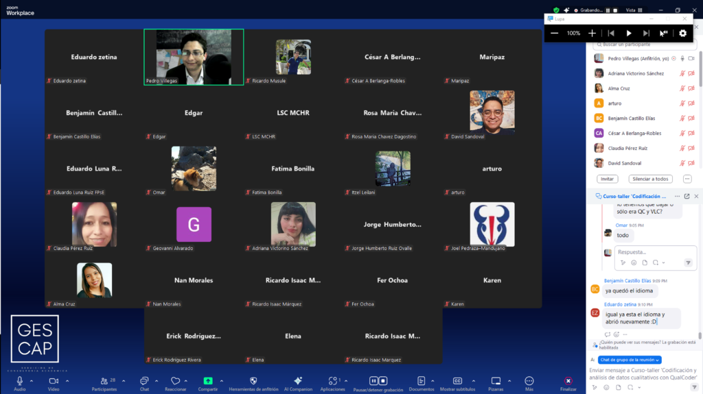Open the Documentos icon
The height and width of the screenshot is (394, 703).
(421, 381)
